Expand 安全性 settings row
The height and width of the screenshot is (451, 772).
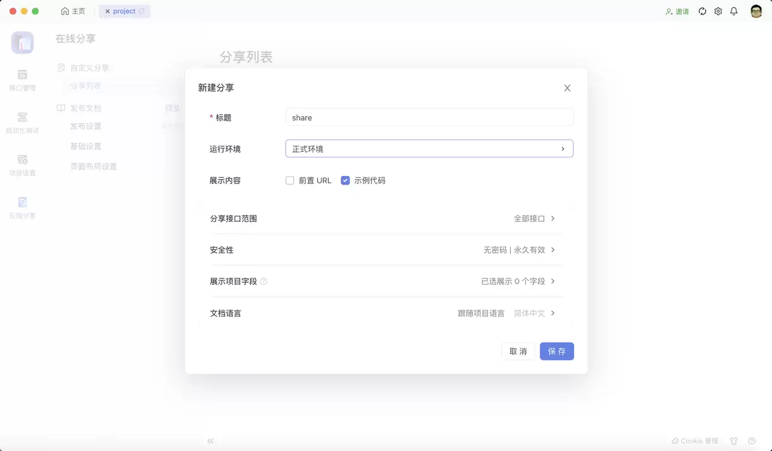pos(386,250)
